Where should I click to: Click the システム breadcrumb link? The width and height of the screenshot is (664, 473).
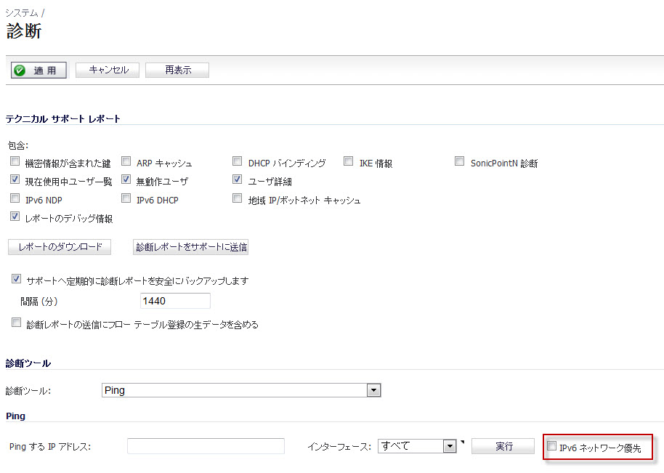pyautogui.click(x=22, y=13)
